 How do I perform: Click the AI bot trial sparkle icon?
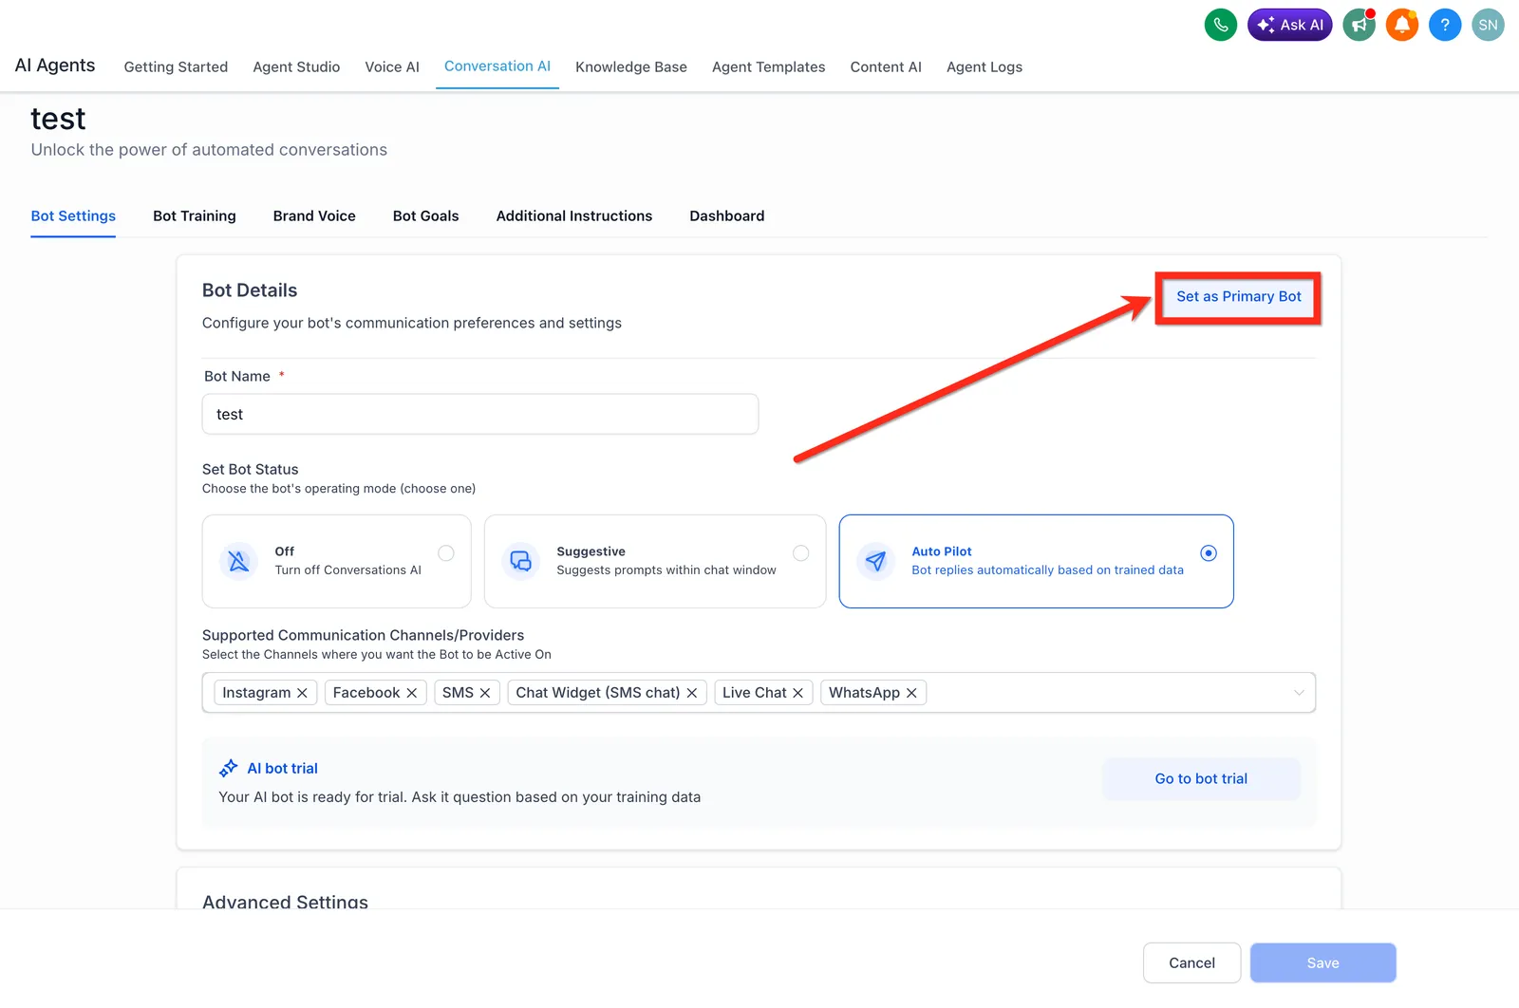229,768
